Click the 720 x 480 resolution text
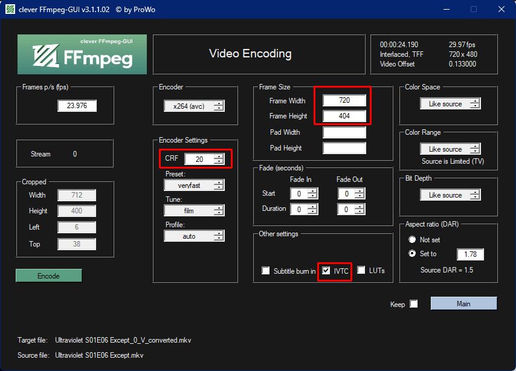 pos(463,54)
